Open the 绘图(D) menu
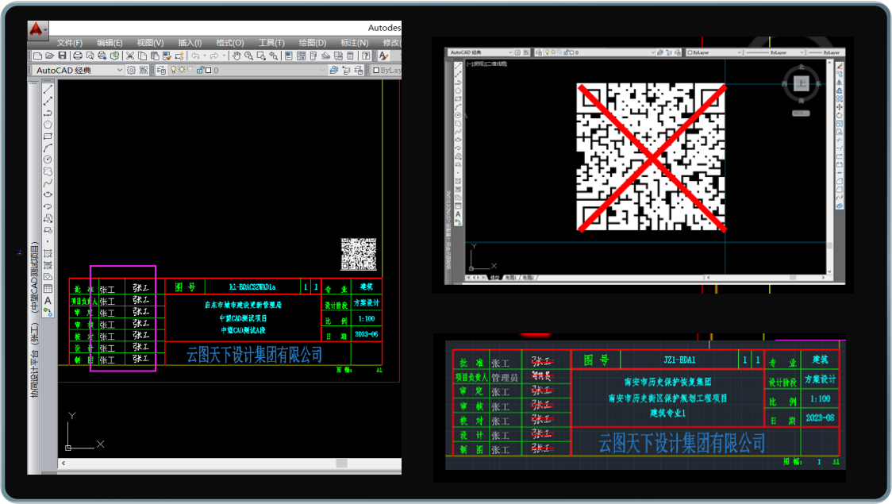Image resolution: width=892 pixels, height=504 pixels. click(313, 43)
